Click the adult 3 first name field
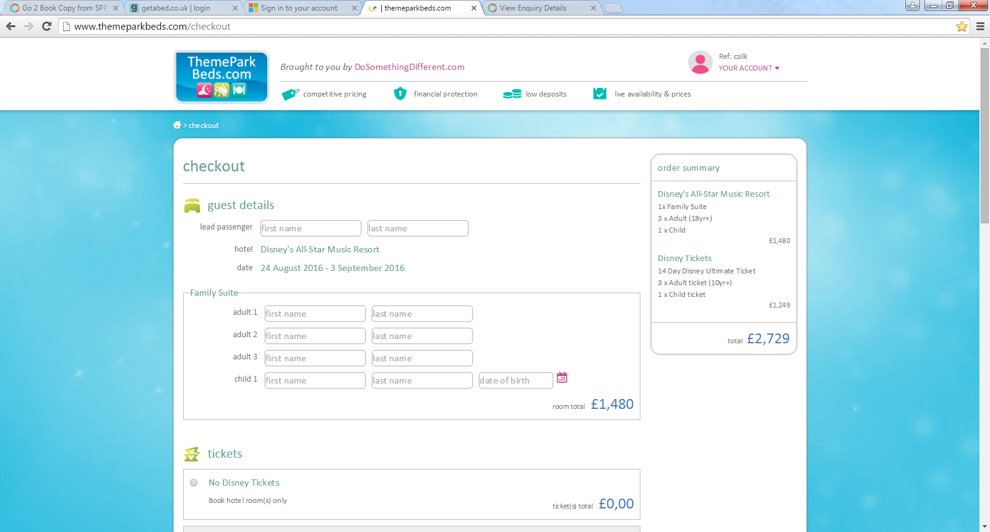The image size is (990, 532). [x=315, y=358]
